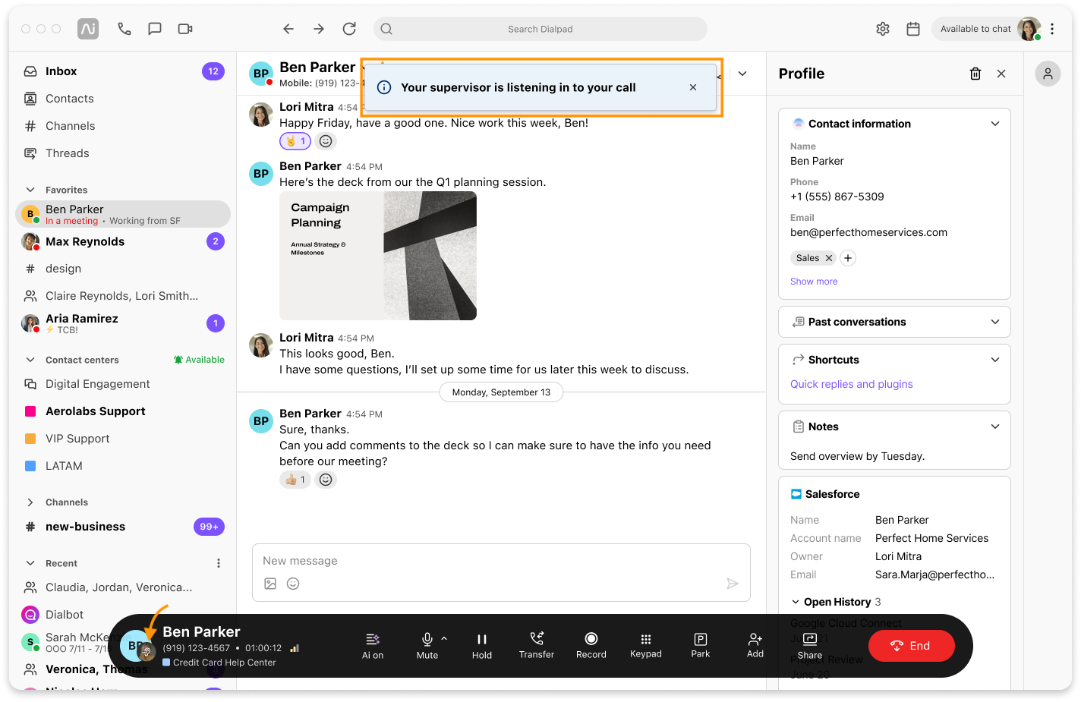The width and height of the screenshot is (1081, 702).
Task: Collapse Open History in Salesforce
Action: pos(796,602)
